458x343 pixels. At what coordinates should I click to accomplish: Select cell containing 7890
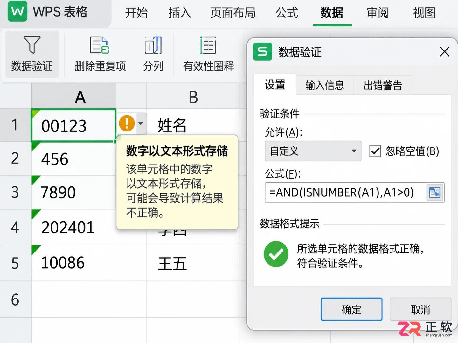(74, 192)
